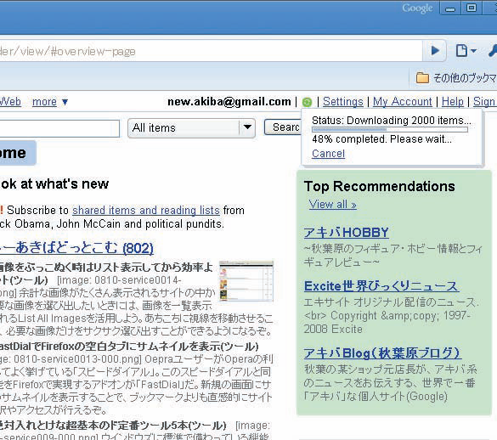Click the article thumbnail image

click(x=246, y=281)
